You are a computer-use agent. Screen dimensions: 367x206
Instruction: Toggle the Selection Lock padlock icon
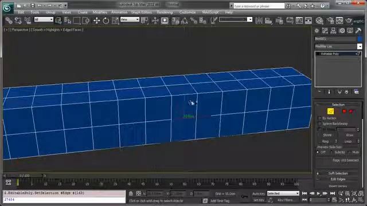click(131, 193)
